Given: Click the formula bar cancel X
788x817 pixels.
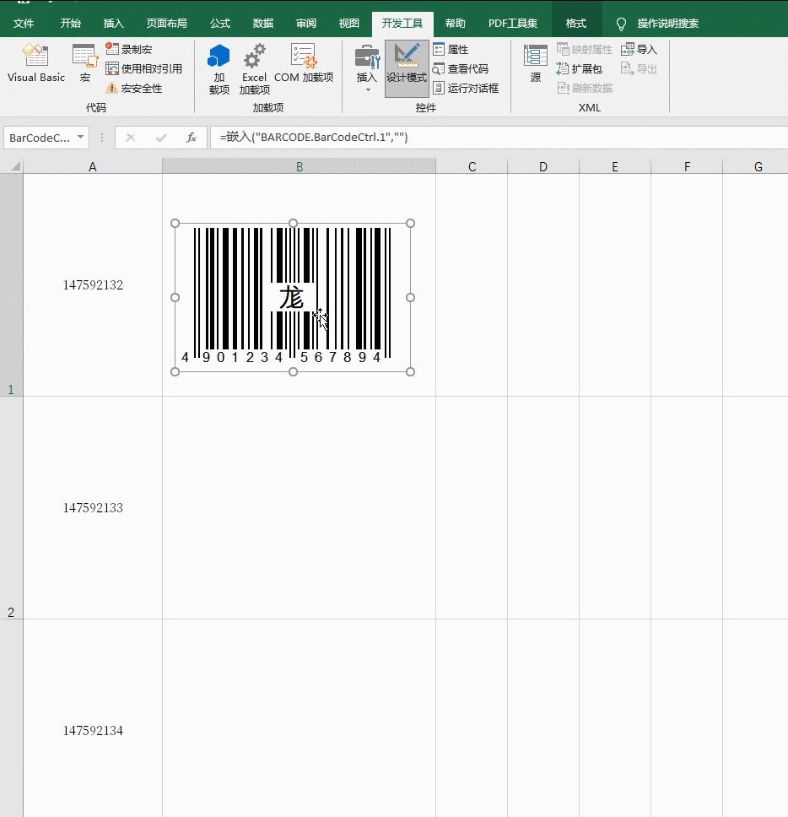Looking at the screenshot, I should pyautogui.click(x=131, y=138).
